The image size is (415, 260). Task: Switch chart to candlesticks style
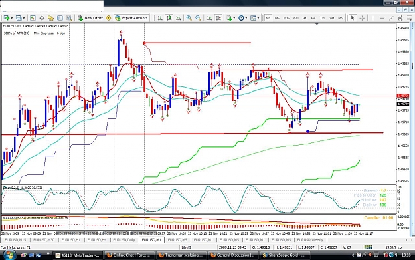pyautogui.click(x=169, y=18)
